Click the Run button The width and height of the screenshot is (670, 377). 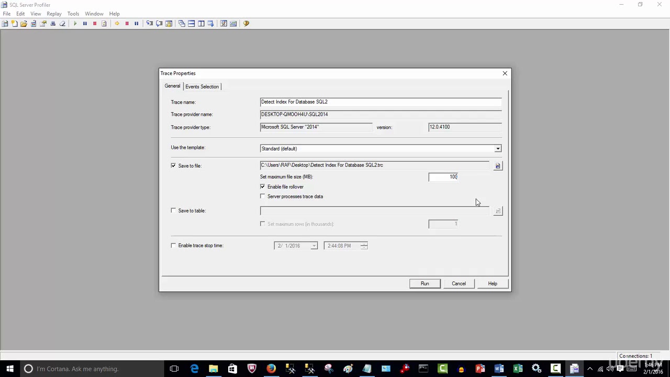[x=425, y=283]
